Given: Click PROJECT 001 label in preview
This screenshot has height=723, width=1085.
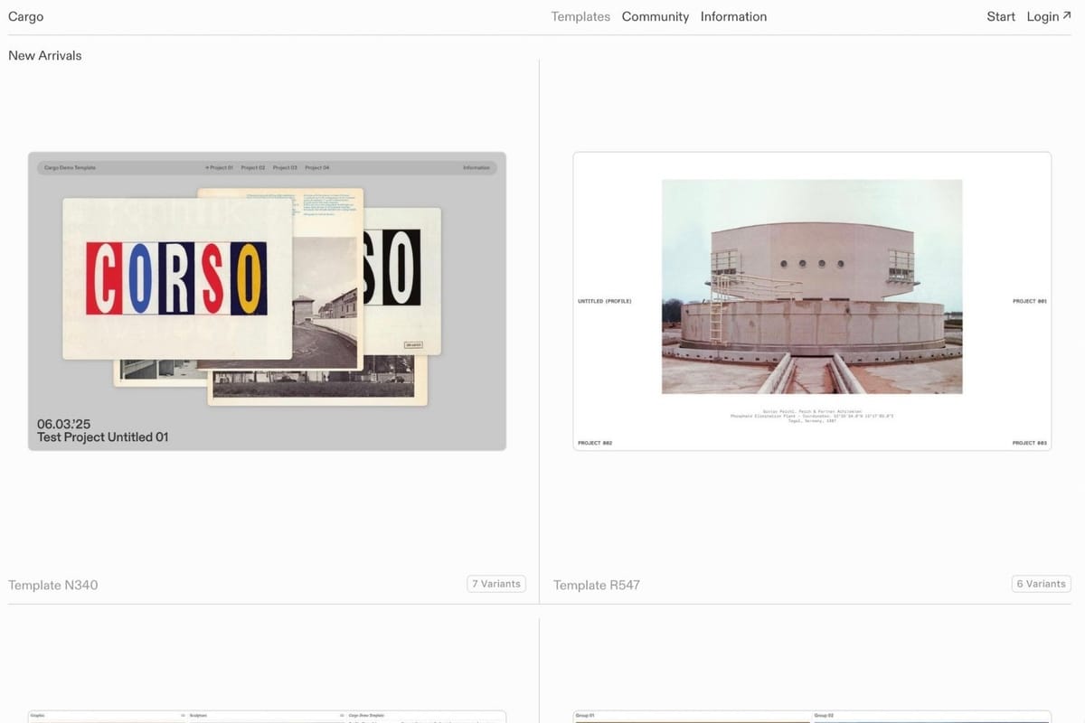Looking at the screenshot, I should [1029, 301].
